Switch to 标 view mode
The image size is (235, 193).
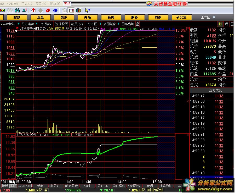pyautogui.click(x=220, y=24)
